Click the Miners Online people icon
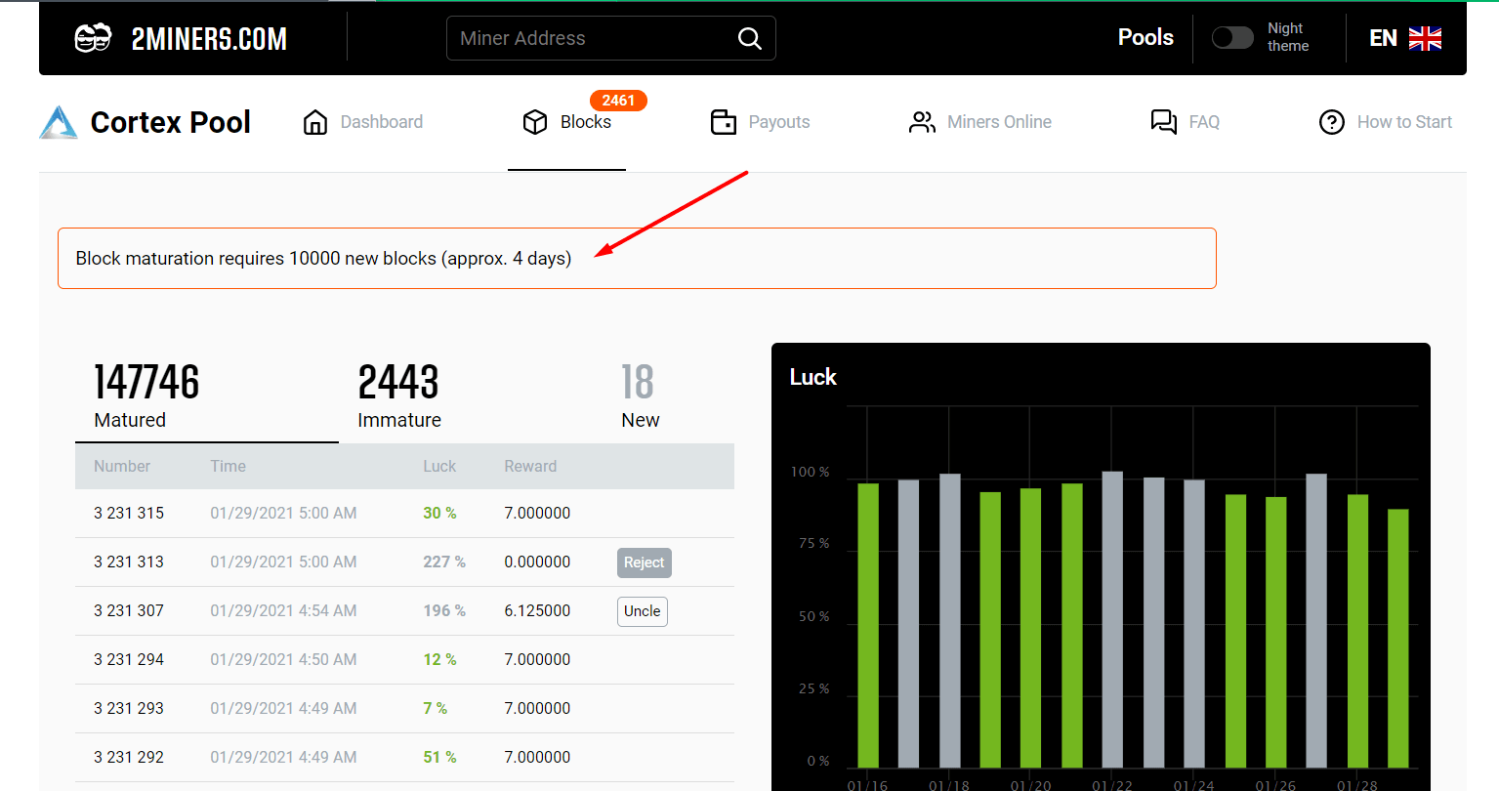The image size is (1499, 791). (x=922, y=122)
